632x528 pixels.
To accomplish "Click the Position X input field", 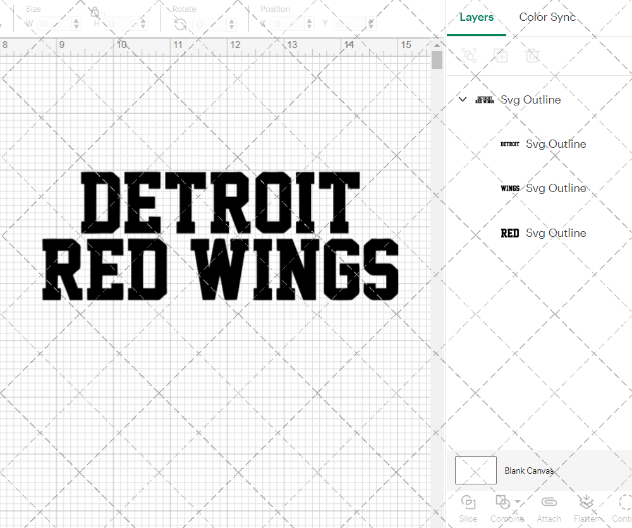I will pos(288,24).
